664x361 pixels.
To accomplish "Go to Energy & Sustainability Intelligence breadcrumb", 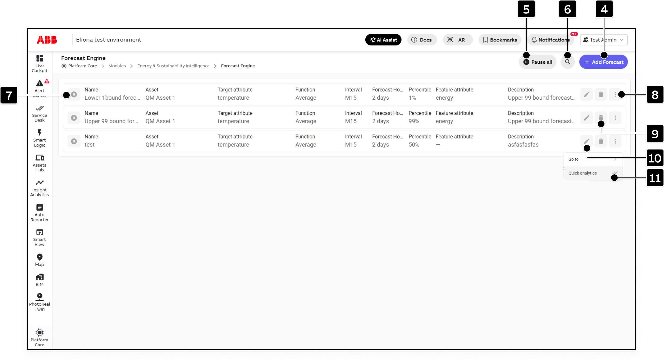I will point(174,66).
